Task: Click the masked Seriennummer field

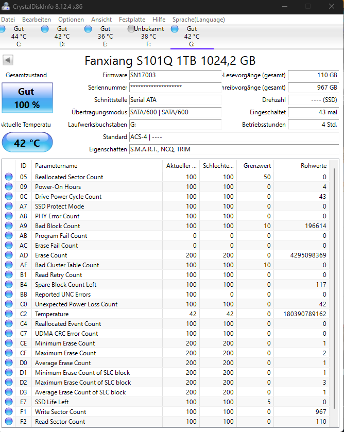Action: 175,88
